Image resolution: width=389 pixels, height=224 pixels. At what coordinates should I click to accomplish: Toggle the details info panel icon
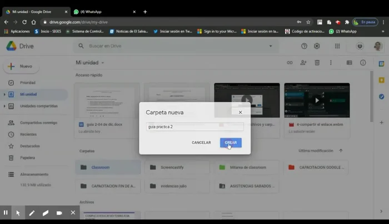click(x=363, y=63)
